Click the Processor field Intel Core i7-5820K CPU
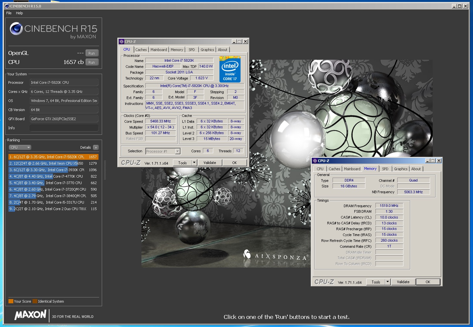 coord(64,82)
